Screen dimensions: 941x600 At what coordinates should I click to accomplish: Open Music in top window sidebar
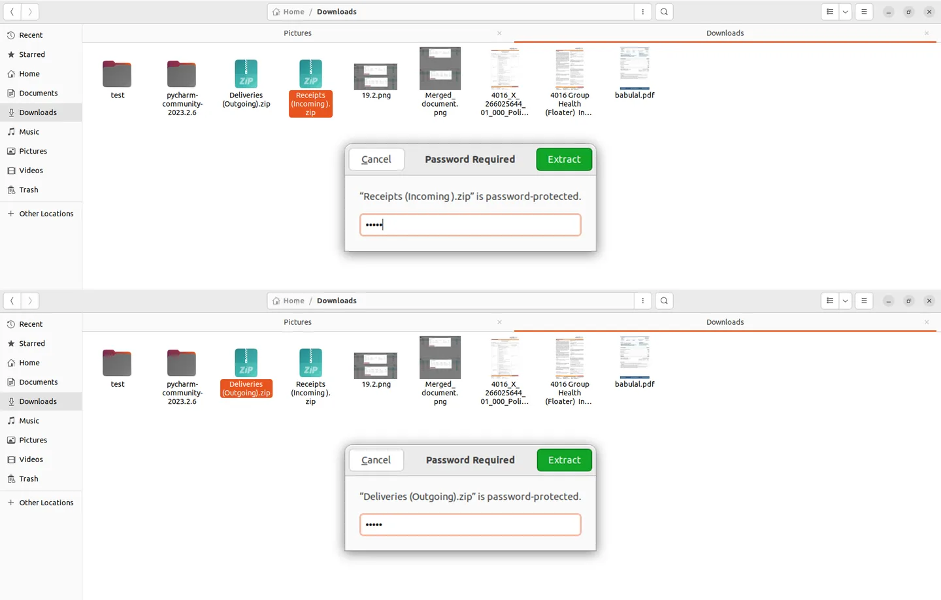click(x=41, y=131)
